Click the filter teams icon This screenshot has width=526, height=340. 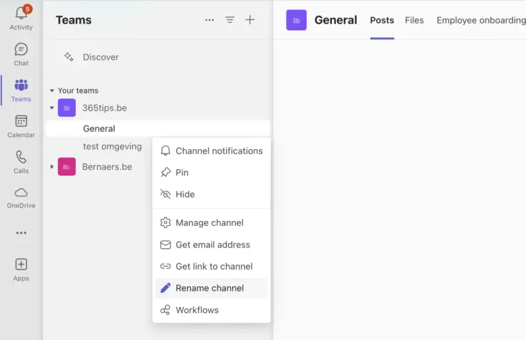[229, 20]
